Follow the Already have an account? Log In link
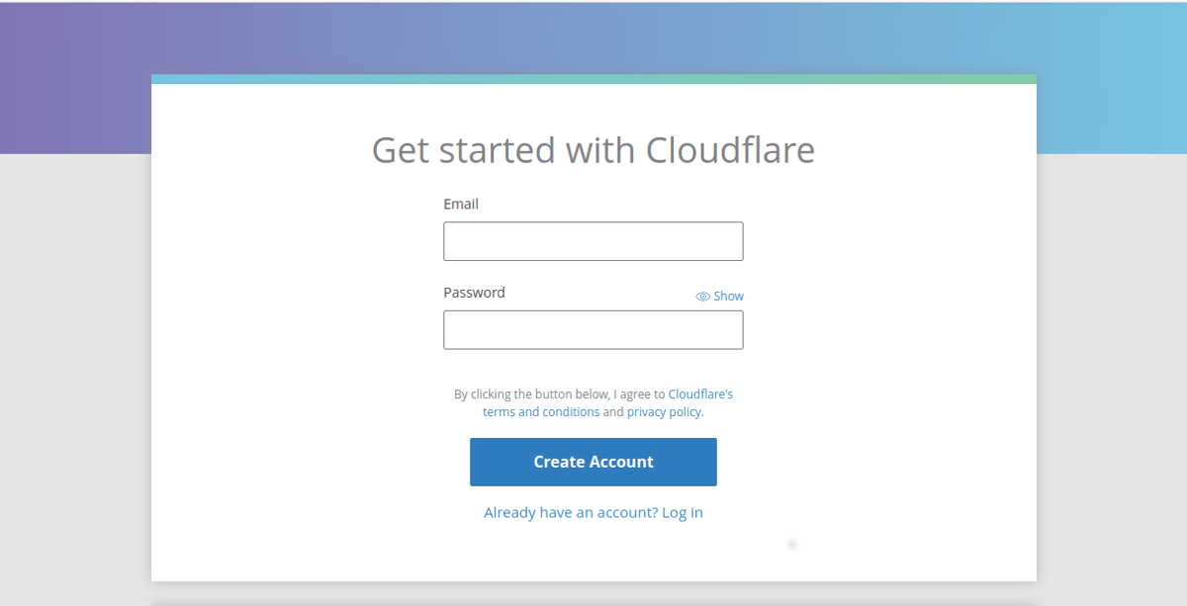The image size is (1187, 606). (x=593, y=512)
